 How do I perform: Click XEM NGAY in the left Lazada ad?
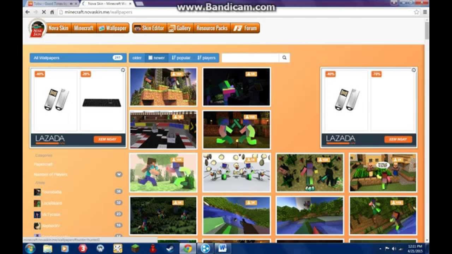pos(107,139)
